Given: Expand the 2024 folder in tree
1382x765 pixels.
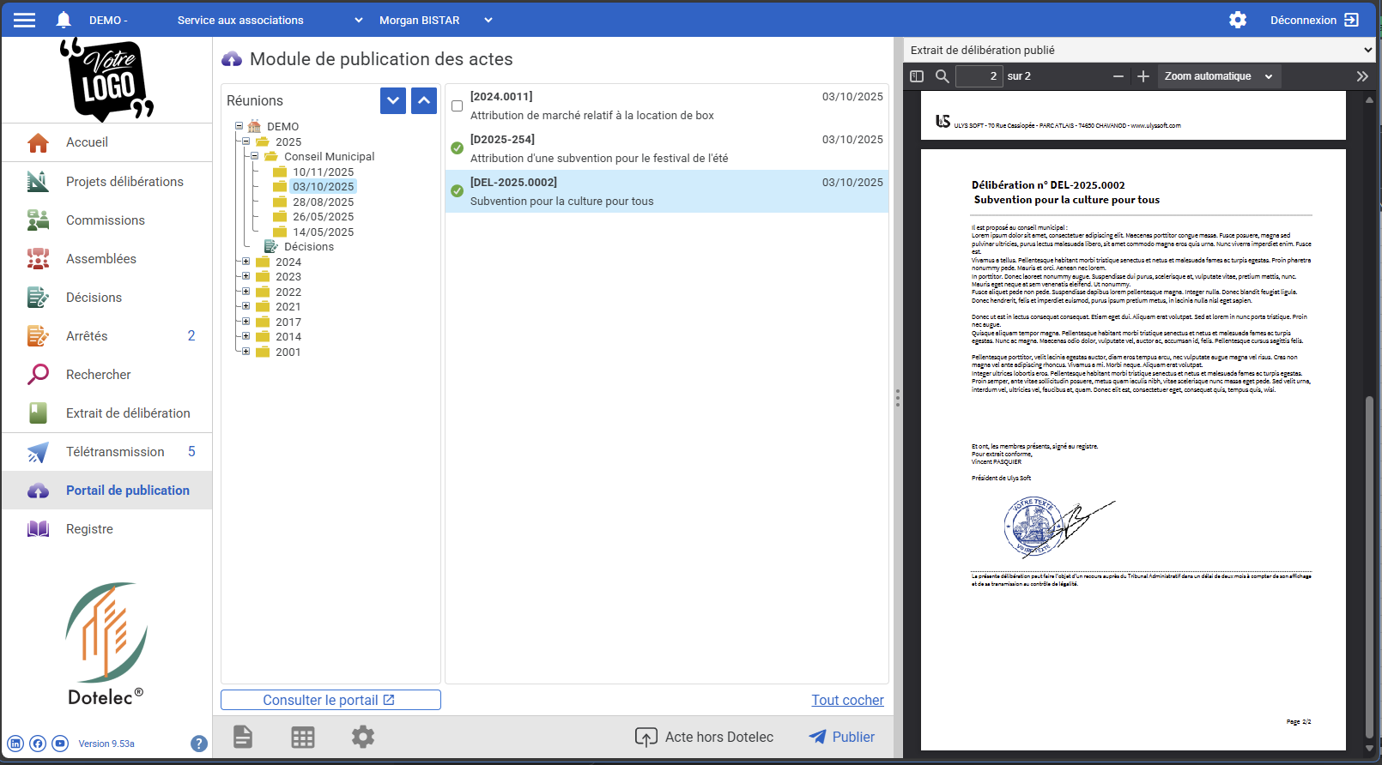Looking at the screenshot, I should pyautogui.click(x=245, y=262).
